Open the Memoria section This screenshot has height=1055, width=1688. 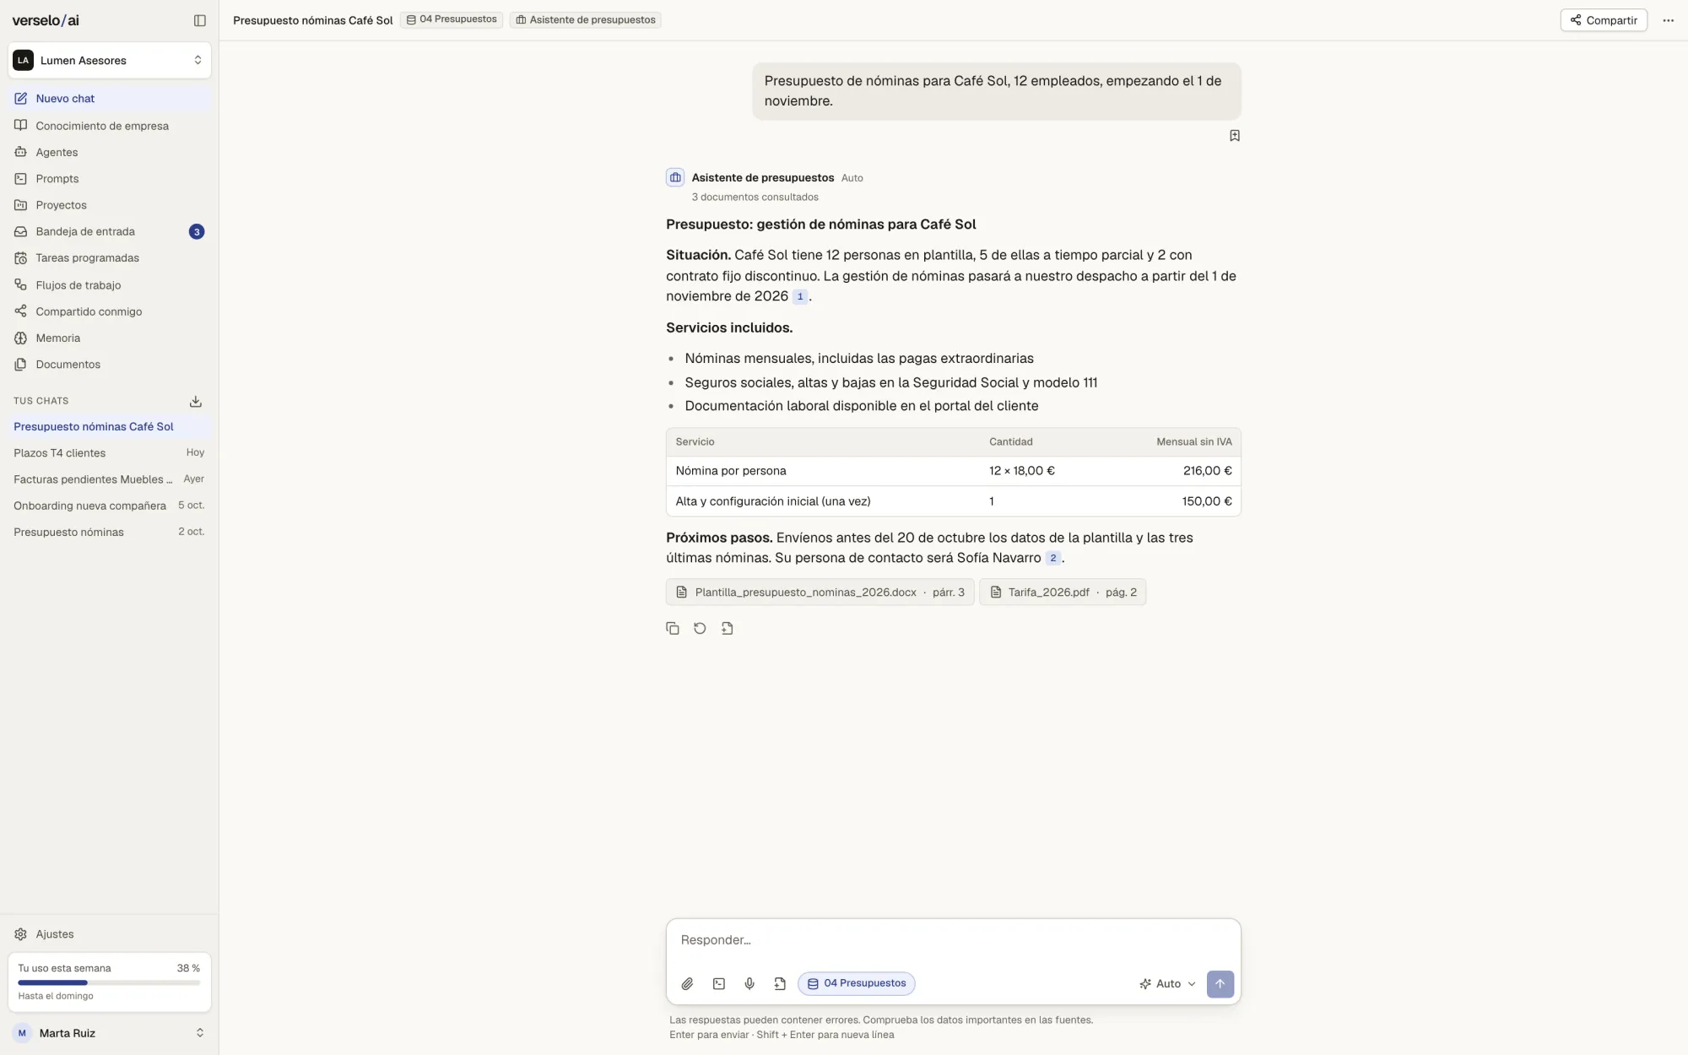(x=110, y=338)
